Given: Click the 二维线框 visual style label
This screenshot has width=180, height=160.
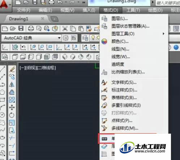Looking at the screenshot, I should (47, 68).
